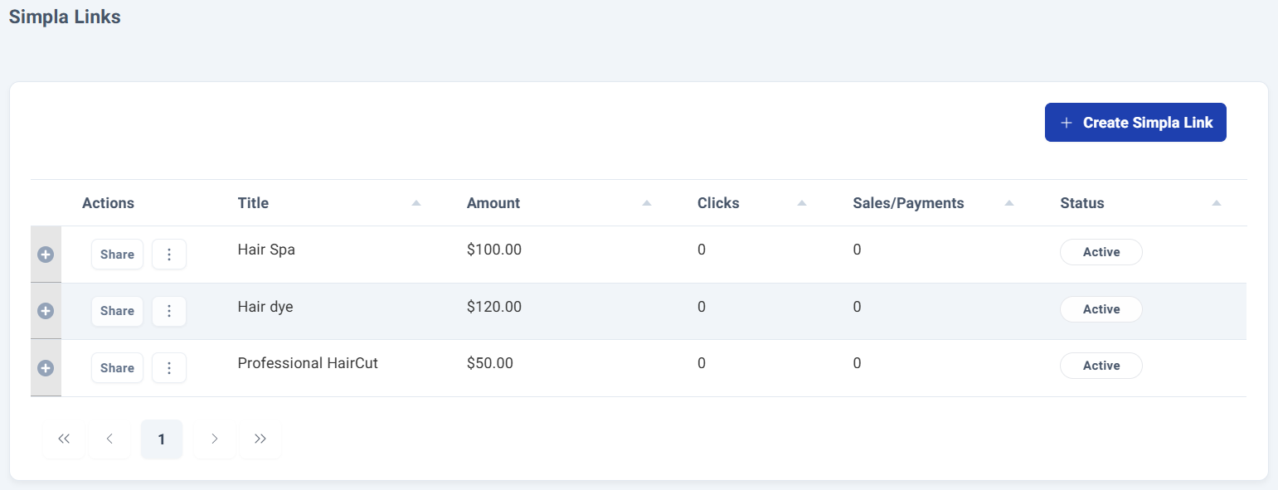Share the Professional HairCut link
Image resolution: width=1278 pixels, height=490 pixels.
(x=117, y=368)
